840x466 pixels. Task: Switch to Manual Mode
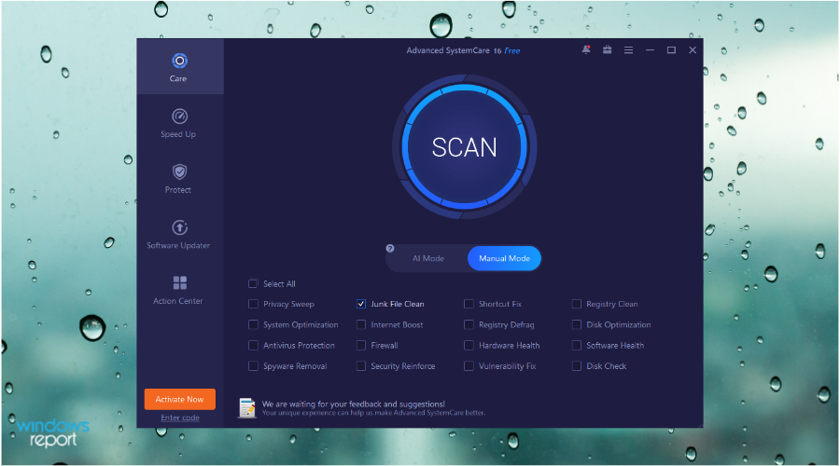(x=504, y=258)
